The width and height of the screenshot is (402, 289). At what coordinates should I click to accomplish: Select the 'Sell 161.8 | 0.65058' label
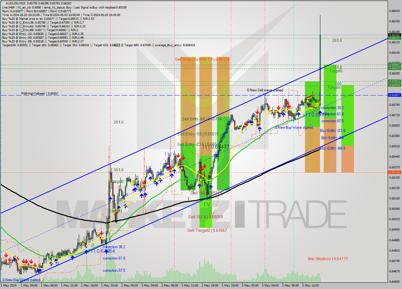tap(205, 217)
